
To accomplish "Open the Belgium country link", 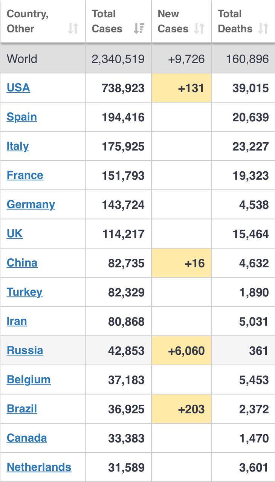I will 29,380.
